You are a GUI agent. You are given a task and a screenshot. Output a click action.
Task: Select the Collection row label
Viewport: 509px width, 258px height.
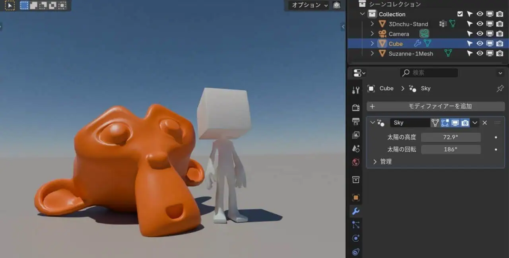click(x=392, y=14)
